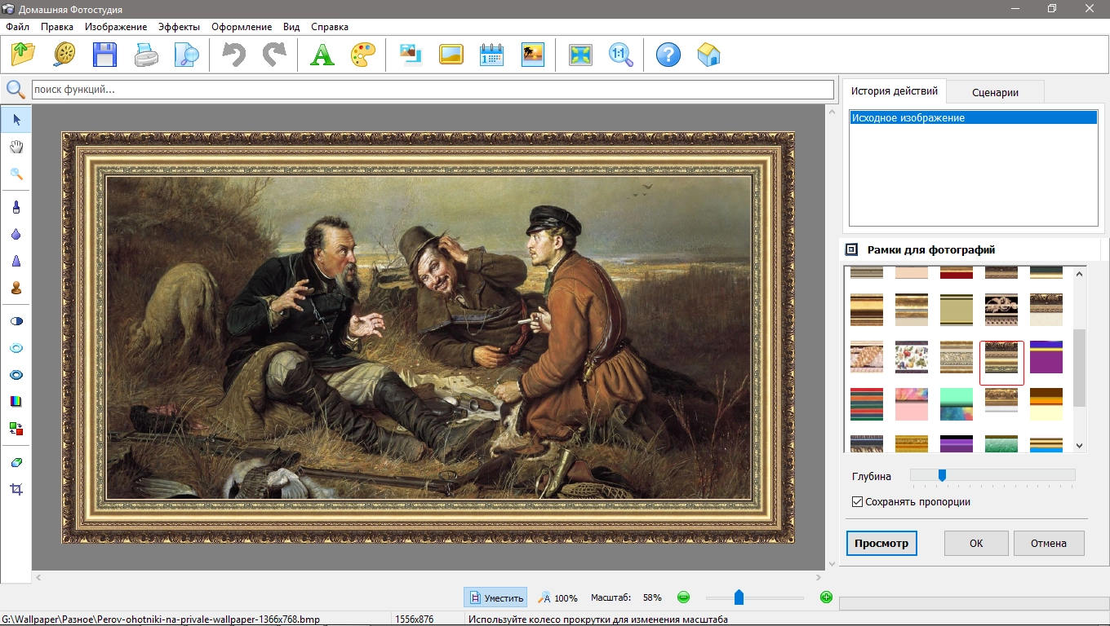1110x626 pixels.
Task: Open print preview magnifier page icon
Action: click(187, 55)
